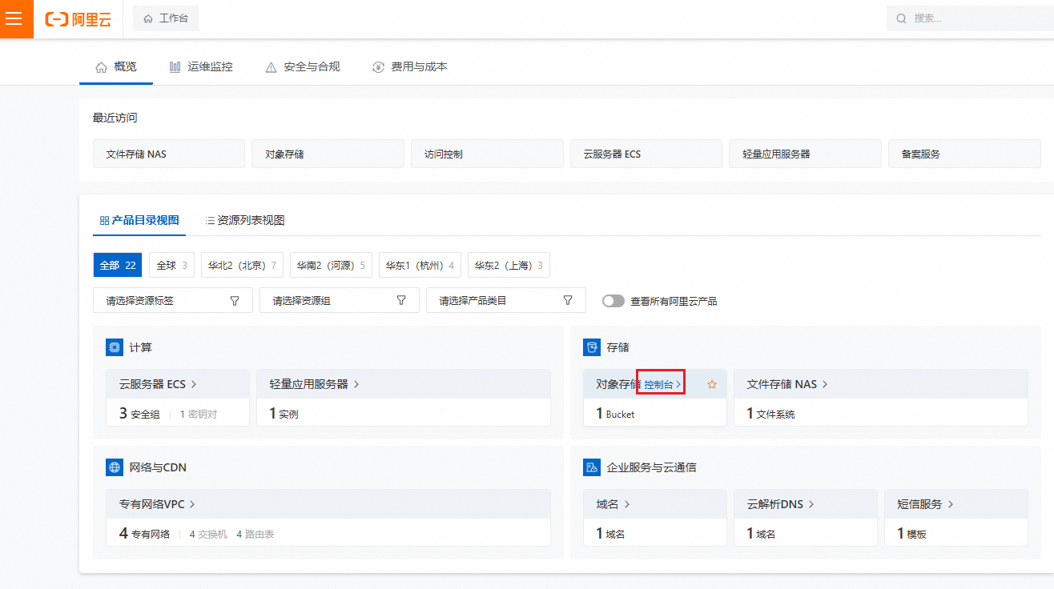This screenshot has height=589, width=1054.
Task: Switch to the 安全与合规 tab
Action: [x=303, y=67]
